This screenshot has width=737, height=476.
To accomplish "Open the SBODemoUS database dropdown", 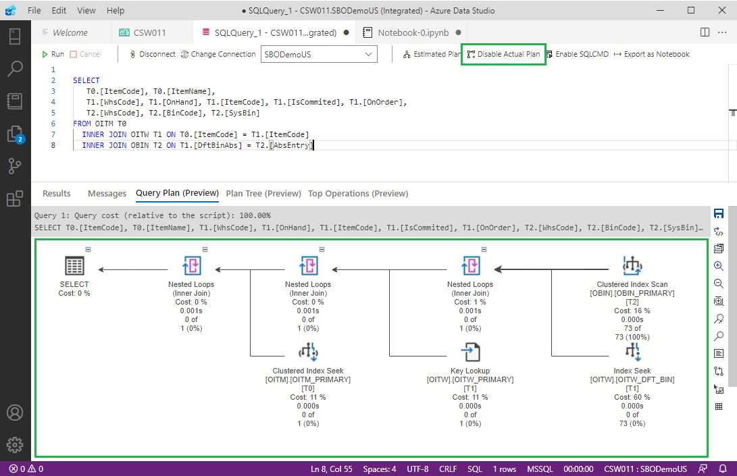I will 319,54.
